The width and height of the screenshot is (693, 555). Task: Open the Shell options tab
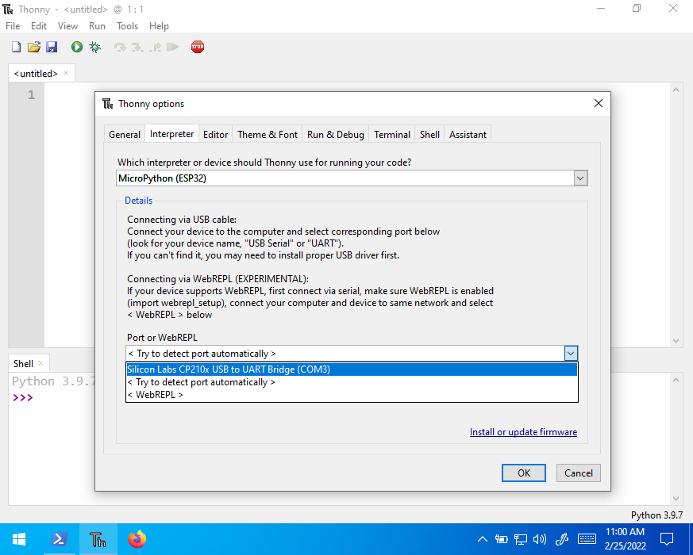tap(429, 135)
